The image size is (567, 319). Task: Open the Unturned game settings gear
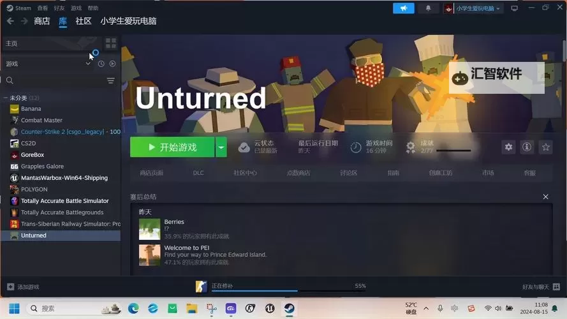pyautogui.click(x=508, y=147)
